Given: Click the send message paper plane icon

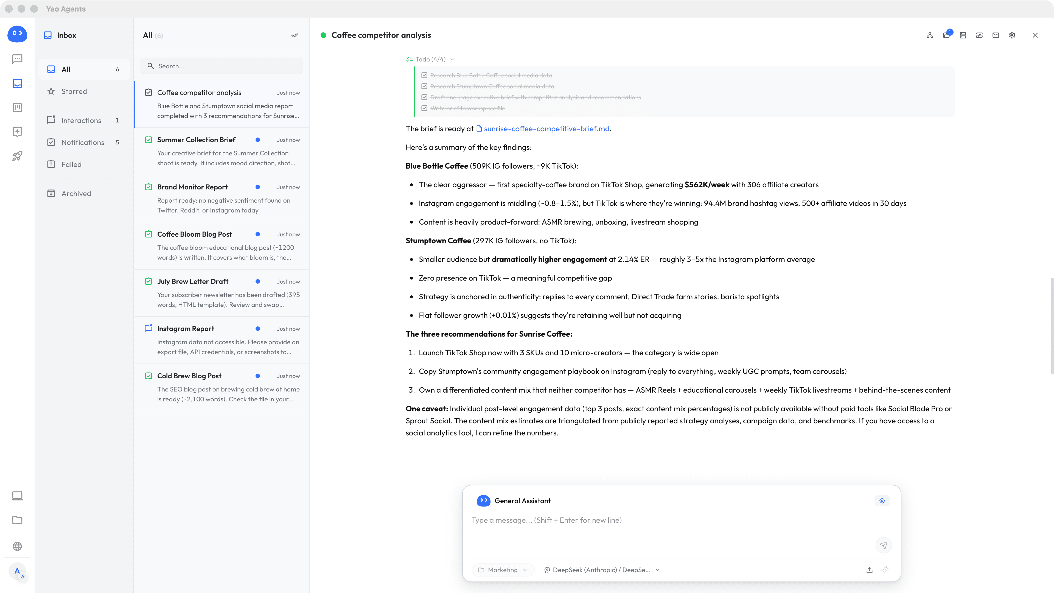Looking at the screenshot, I should [x=883, y=545].
